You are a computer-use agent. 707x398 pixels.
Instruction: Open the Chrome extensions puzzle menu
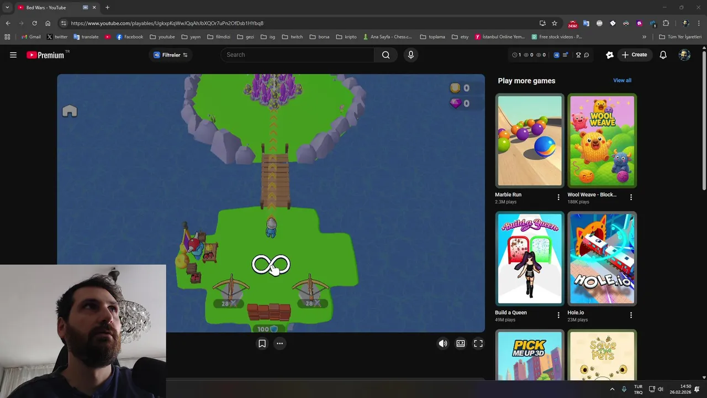pyautogui.click(x=666, y=23)
